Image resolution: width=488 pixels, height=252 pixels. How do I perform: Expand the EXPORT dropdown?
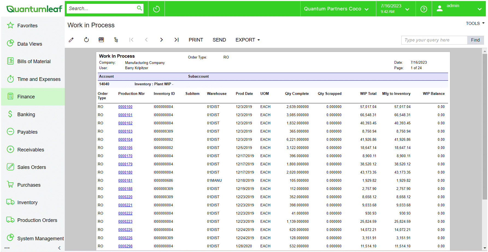(248, 40)
